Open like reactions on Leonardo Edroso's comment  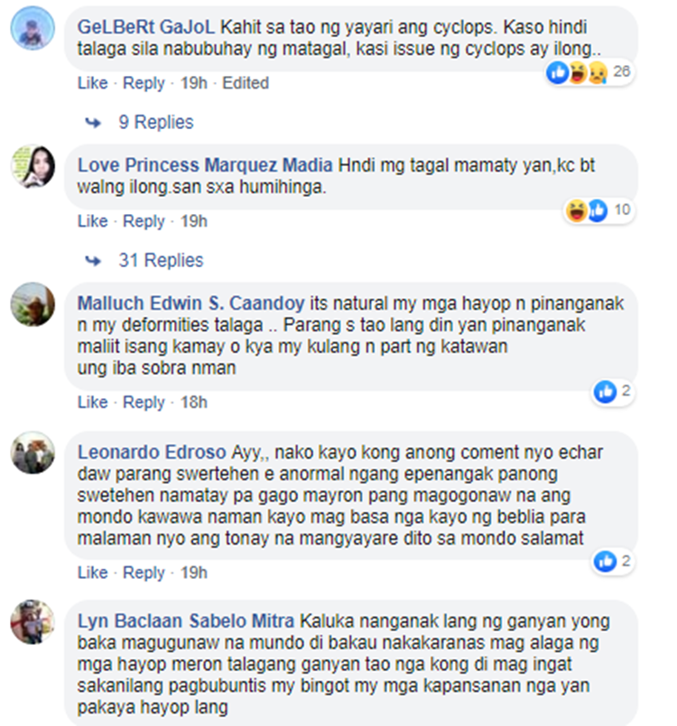613,561
